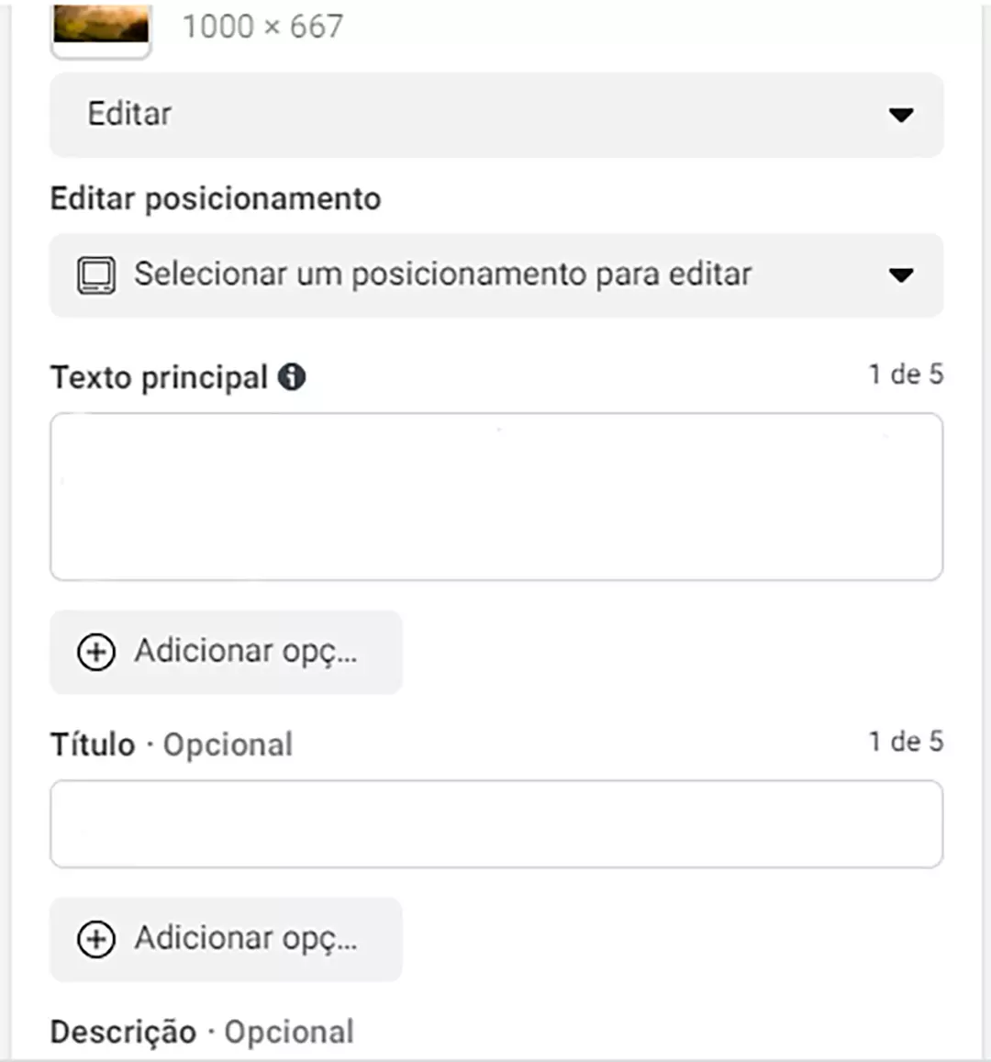991x1062 pixels.
Task: Click the Título · Opcional label
Action: 172,744
